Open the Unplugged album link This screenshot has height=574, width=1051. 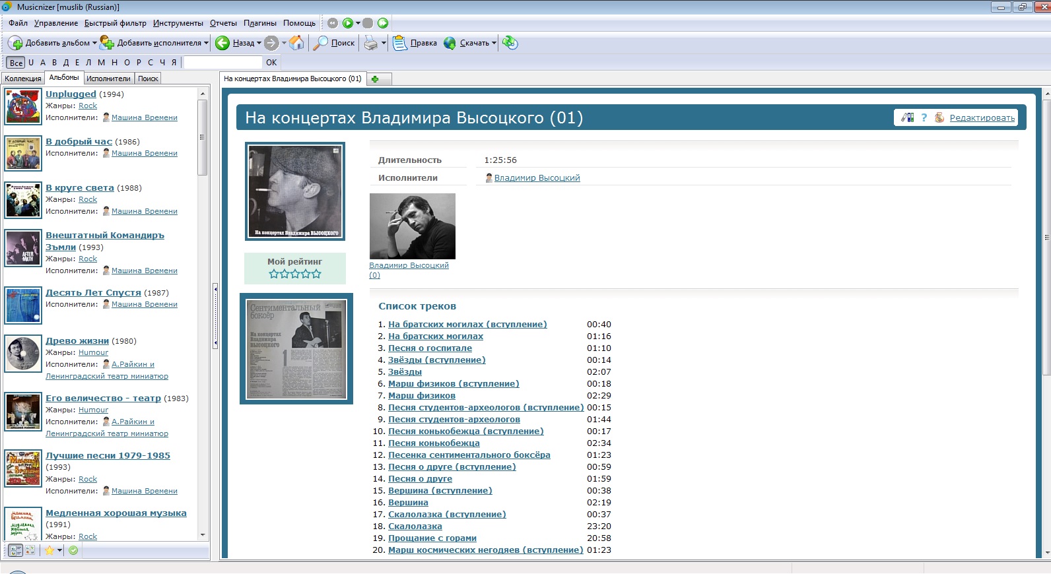click(71, 94)
